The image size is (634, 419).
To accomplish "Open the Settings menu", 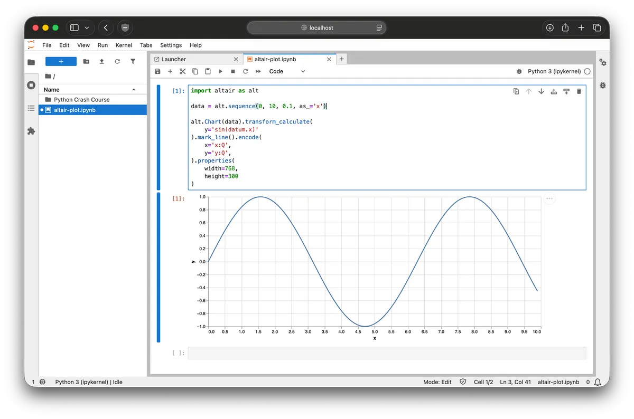I will click(x=171, y=45).
